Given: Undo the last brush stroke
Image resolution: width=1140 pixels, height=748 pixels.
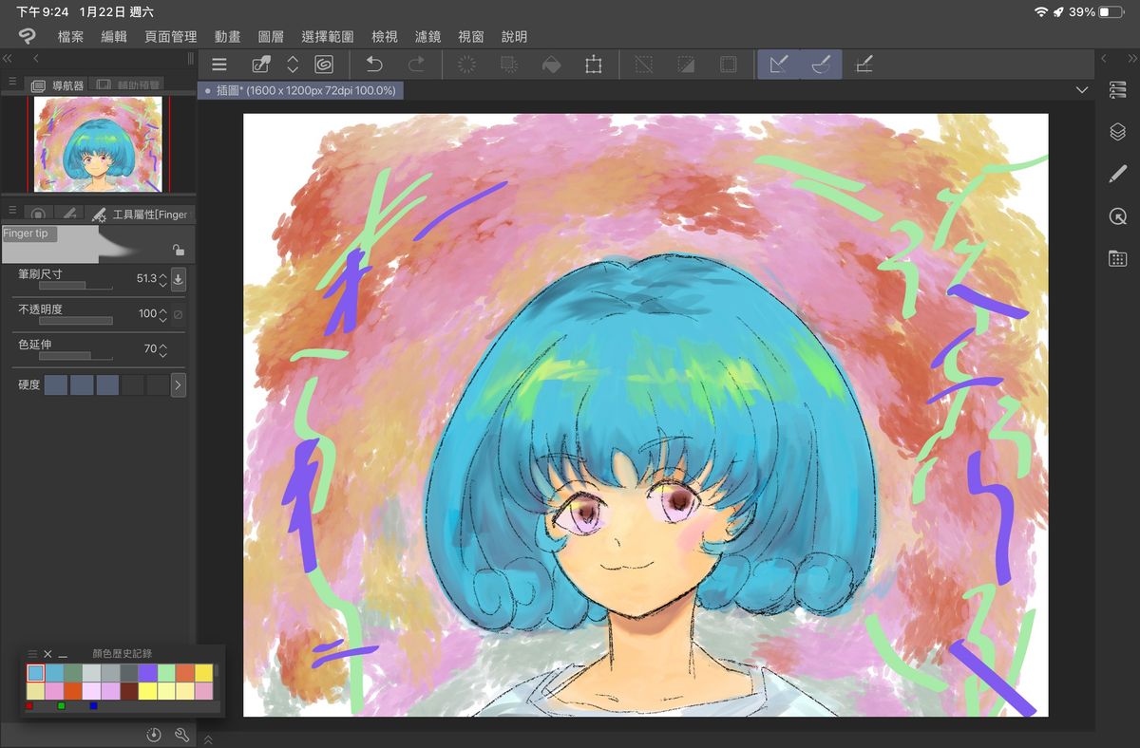Looking at the screenshot, I should (374, 65).
